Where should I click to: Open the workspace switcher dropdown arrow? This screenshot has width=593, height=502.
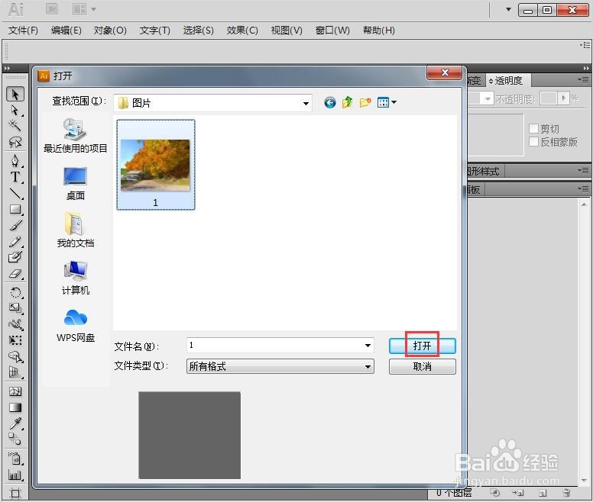click(508, 9)
